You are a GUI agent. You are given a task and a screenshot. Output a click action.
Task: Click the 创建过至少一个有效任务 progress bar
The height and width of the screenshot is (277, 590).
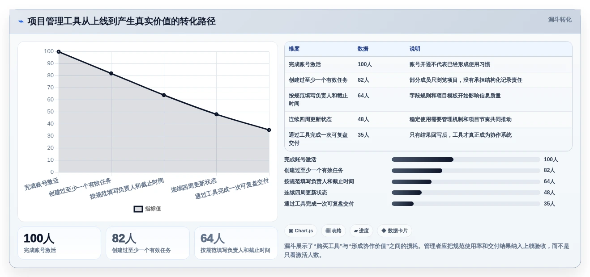[466, 171]
